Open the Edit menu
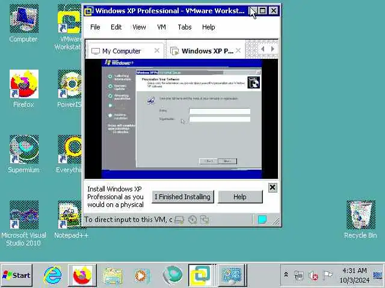Screen dimensions: 385x288 (x=116, y=27)
